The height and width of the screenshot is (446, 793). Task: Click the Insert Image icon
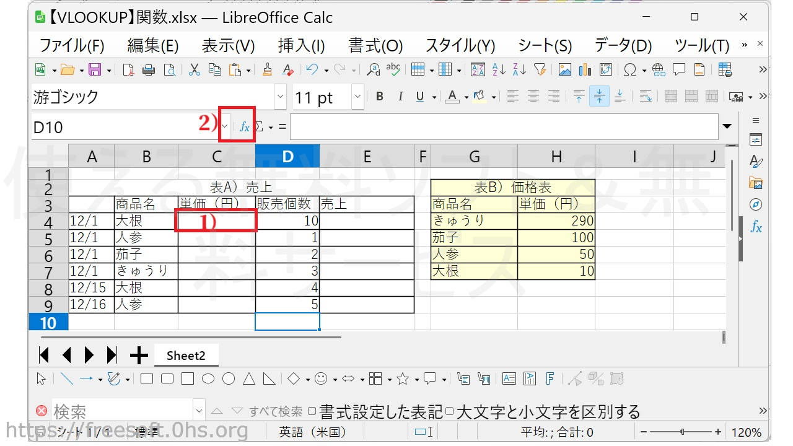(565, 70)
